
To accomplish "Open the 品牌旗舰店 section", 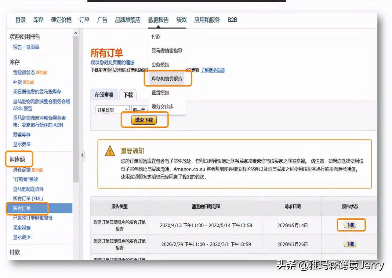I will tap(128, 20).
